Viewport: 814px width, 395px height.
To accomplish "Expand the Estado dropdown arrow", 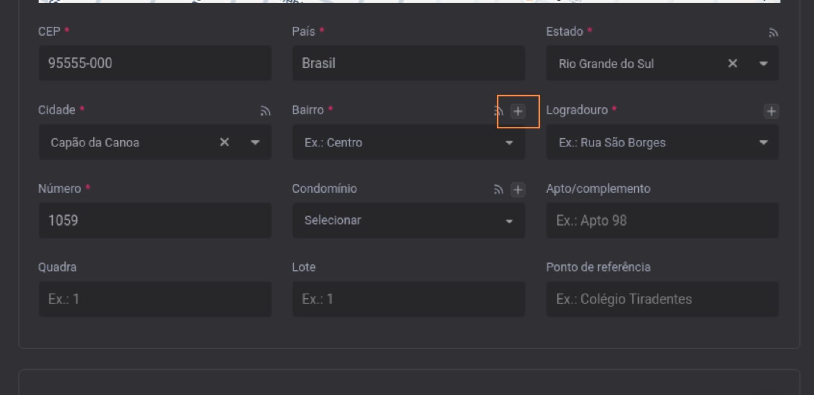I will (763, 64).
